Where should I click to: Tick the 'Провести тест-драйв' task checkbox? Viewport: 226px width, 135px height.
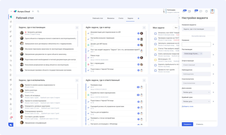[155, 70]
